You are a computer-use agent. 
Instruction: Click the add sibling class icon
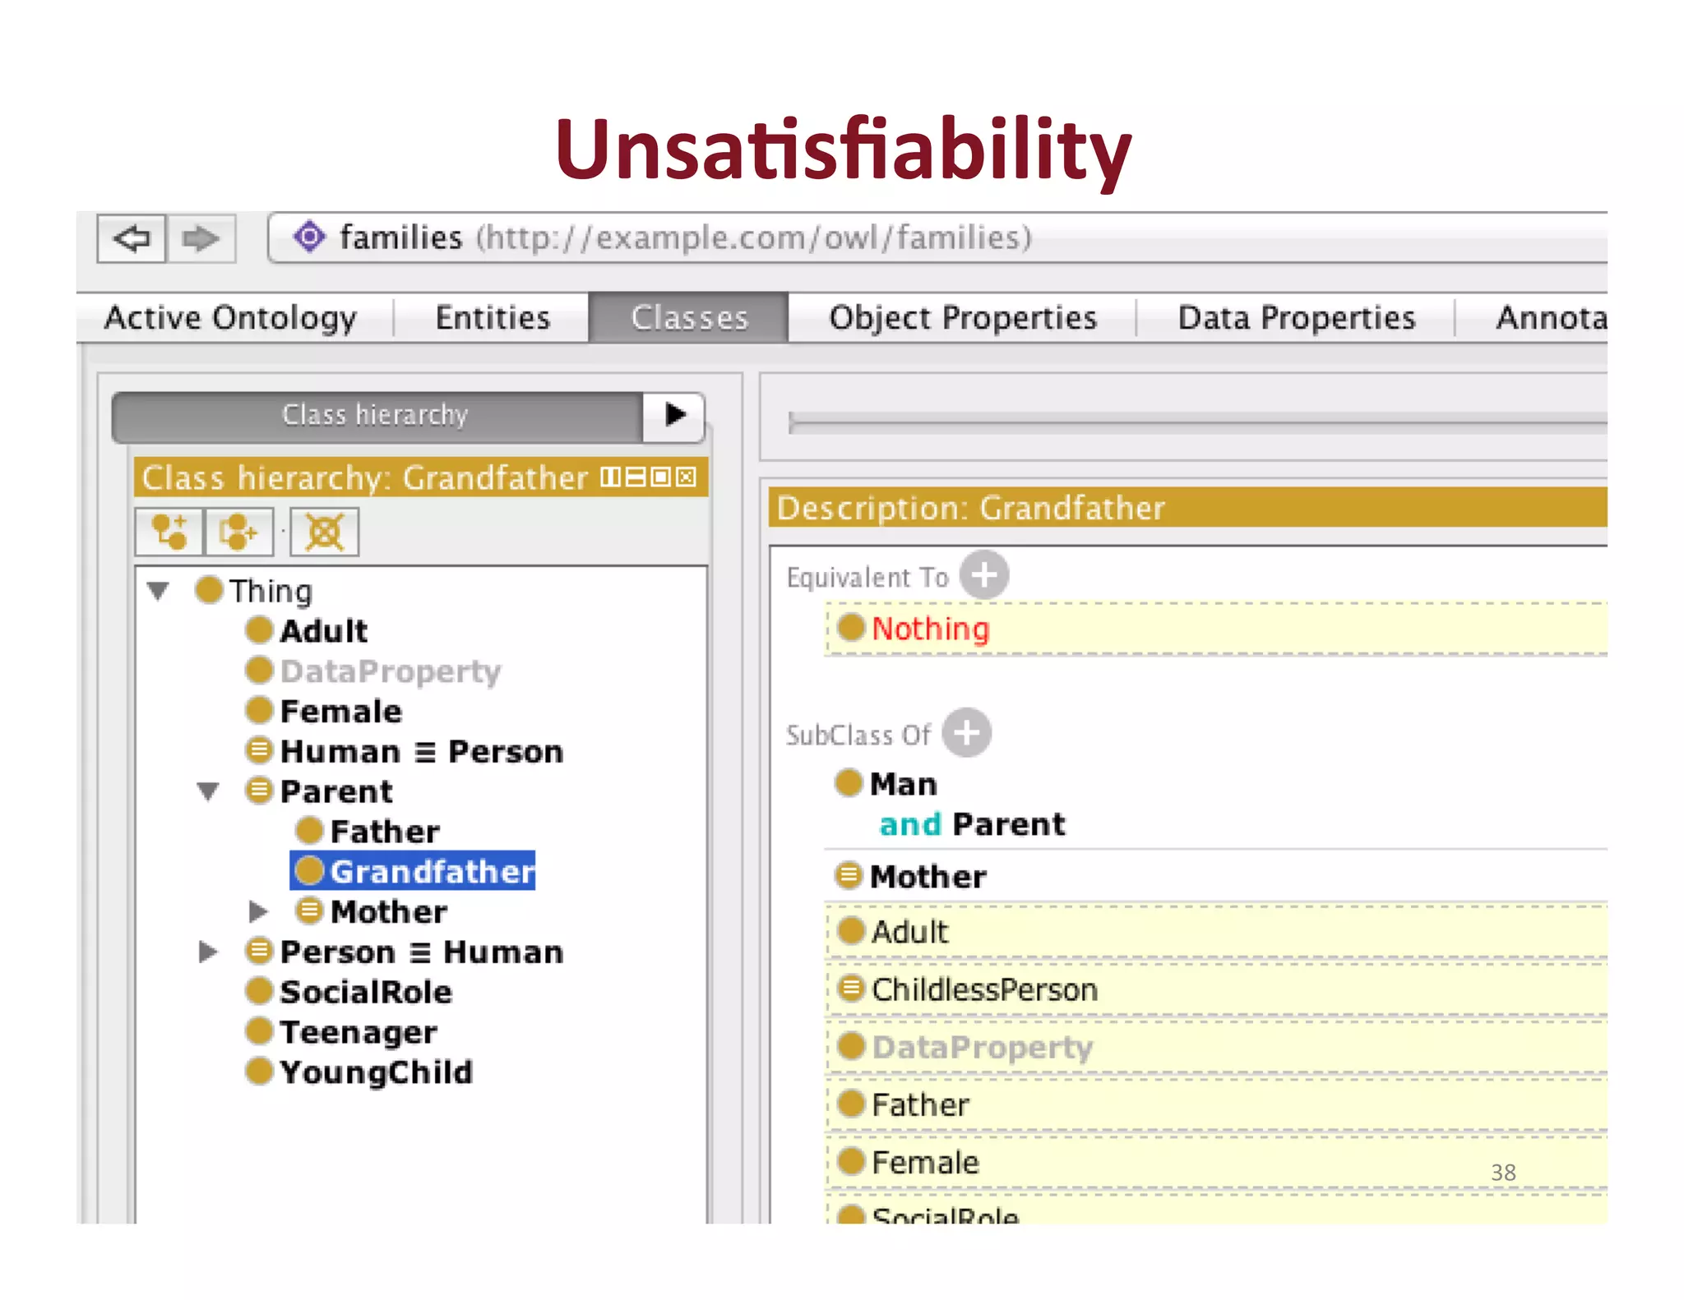point(239,532)
